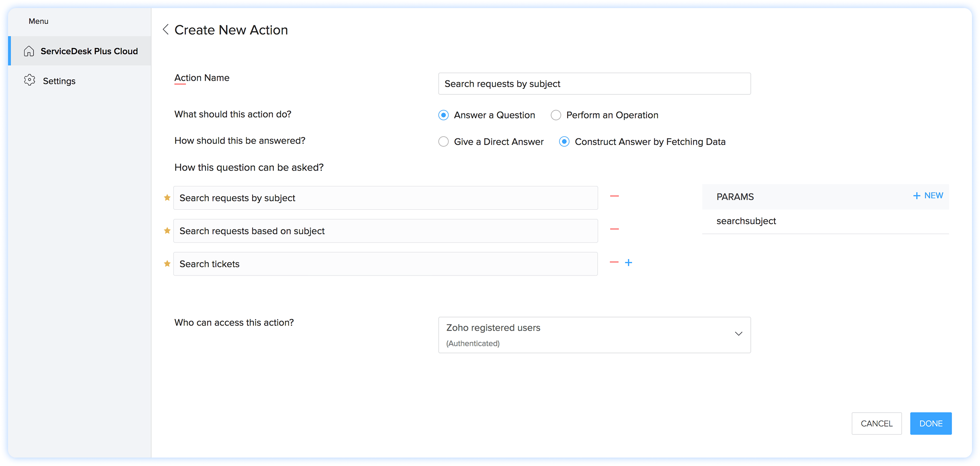The image size is (980, 466).
Task: Add another question with the blue plus icon
Action: [x=629, y=262]
